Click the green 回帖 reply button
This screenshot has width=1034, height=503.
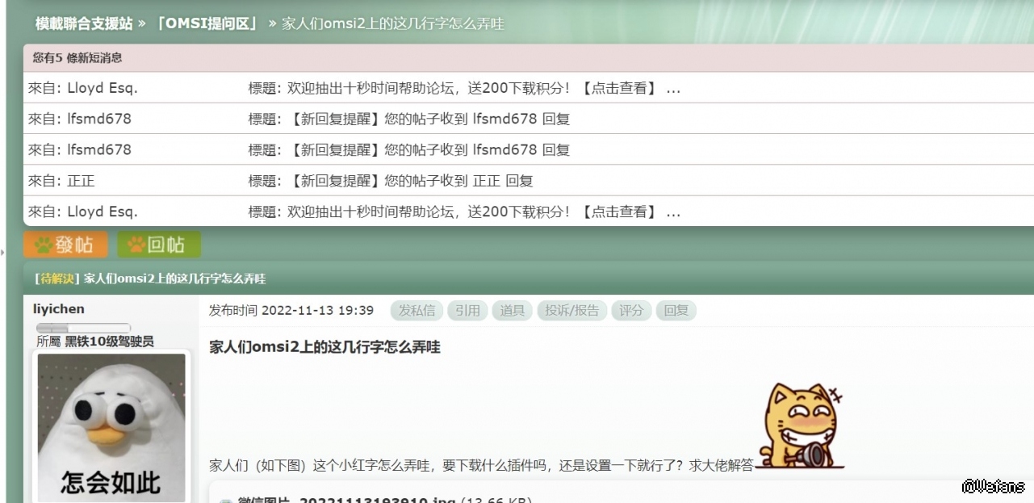pos(159,245)
